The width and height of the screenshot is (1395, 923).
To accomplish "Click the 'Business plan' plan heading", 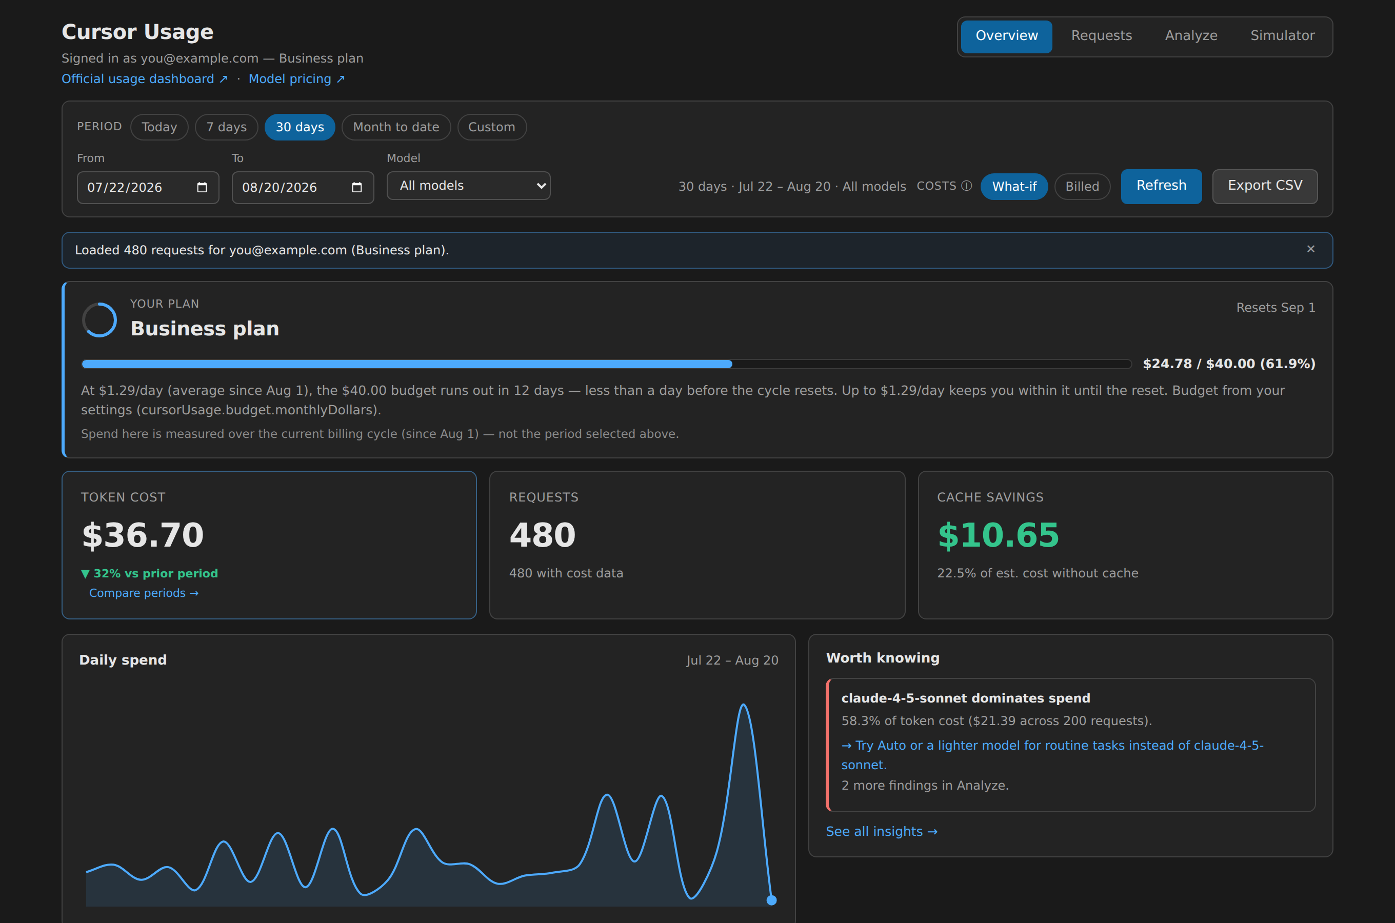I will pos(205,329).
